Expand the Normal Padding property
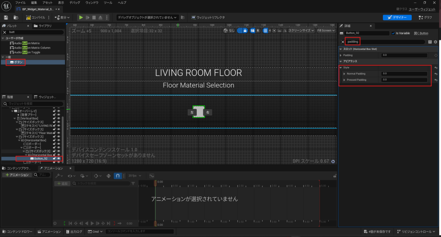 click(344, 74)
